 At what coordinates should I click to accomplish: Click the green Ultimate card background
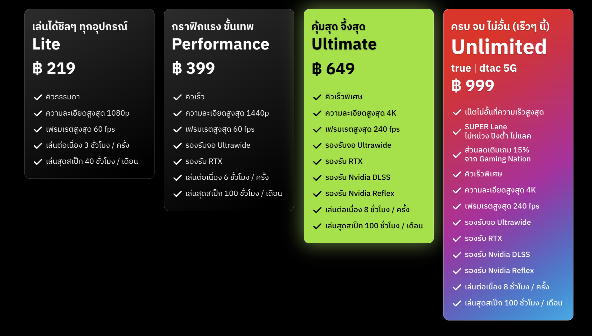(412, 79)
